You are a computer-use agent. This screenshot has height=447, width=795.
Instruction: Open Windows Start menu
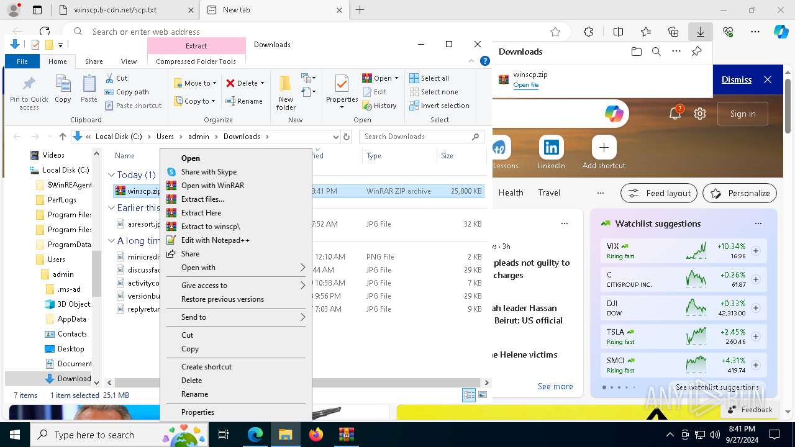(x=14, y=435)
